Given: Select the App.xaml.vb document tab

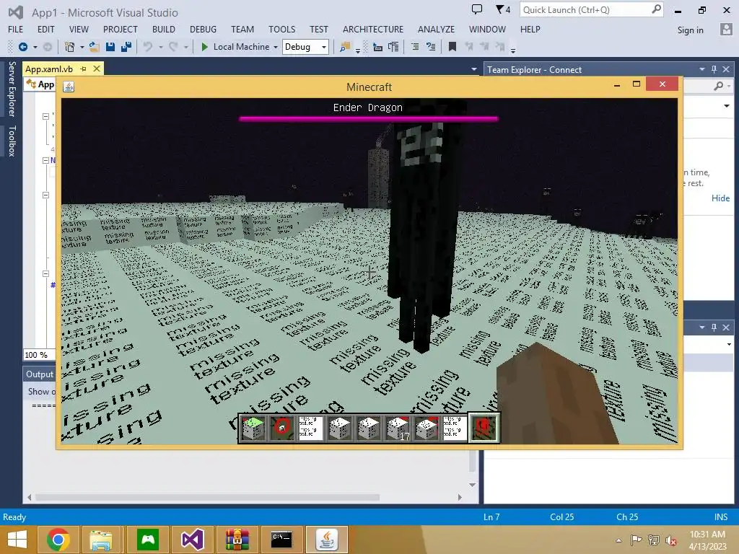Looking at the screenshot, I should pyautogui.click(x=49, y=69).
